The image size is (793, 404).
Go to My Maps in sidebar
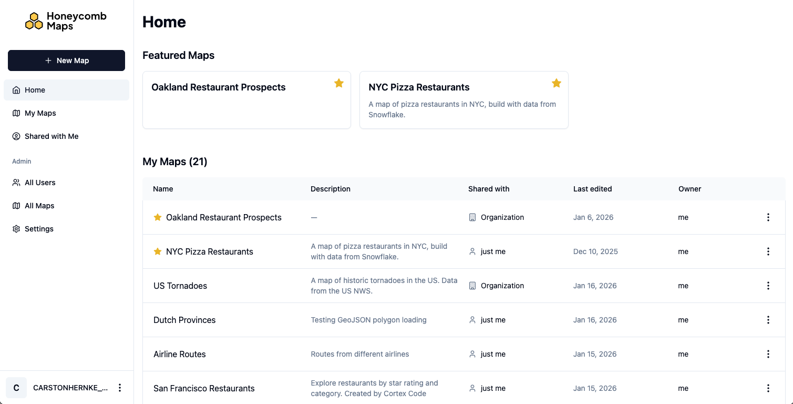coord(40,113)
